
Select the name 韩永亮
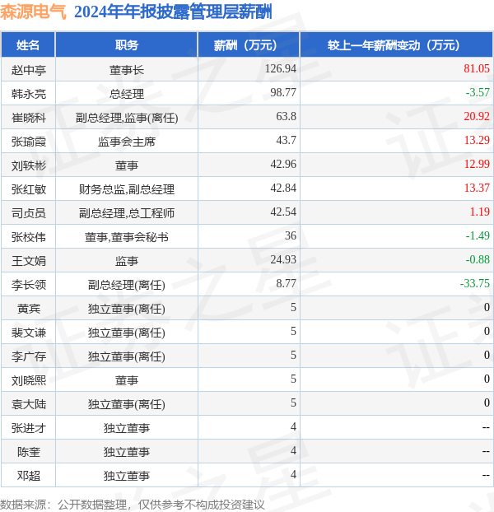click(x=29, y=94)
